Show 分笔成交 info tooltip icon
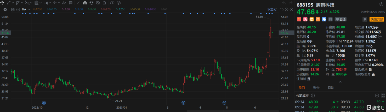This screenshot has height=112, width=386. pos(313,96)
